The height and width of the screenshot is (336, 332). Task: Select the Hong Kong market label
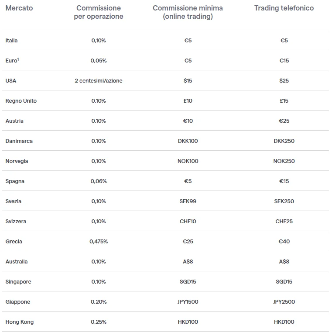(x=20, y=322)
